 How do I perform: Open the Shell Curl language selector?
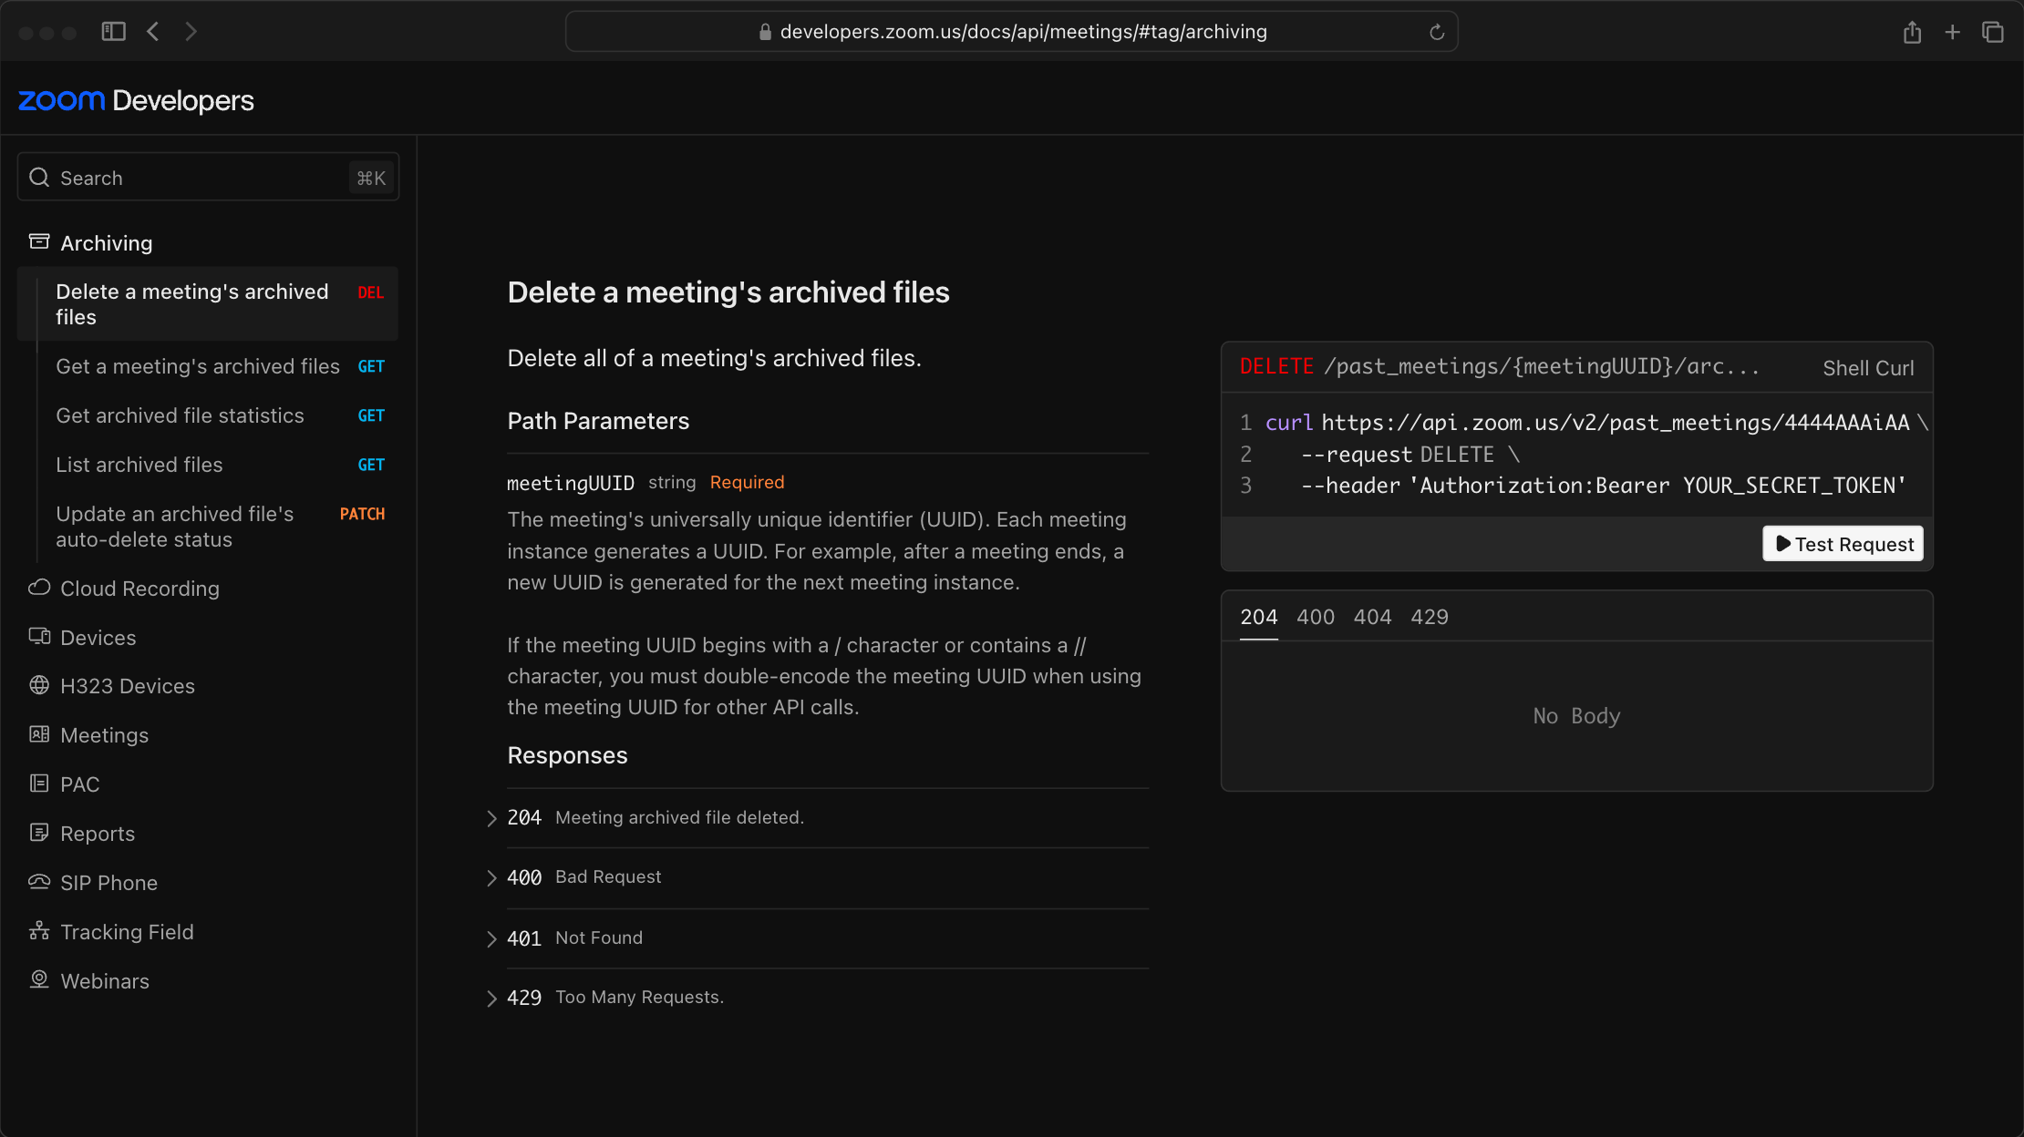tap(1868, 368)
